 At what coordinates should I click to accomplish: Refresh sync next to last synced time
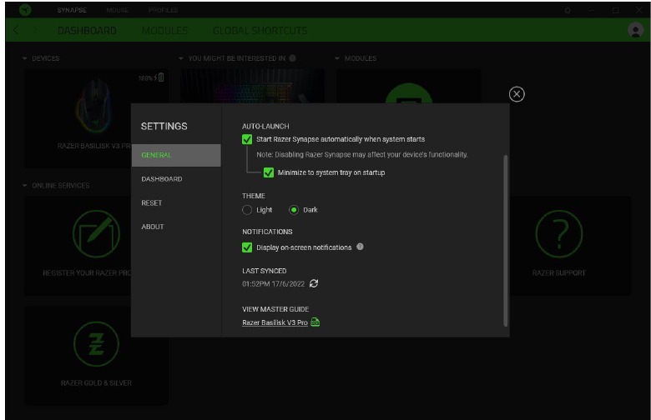[314, 283]
